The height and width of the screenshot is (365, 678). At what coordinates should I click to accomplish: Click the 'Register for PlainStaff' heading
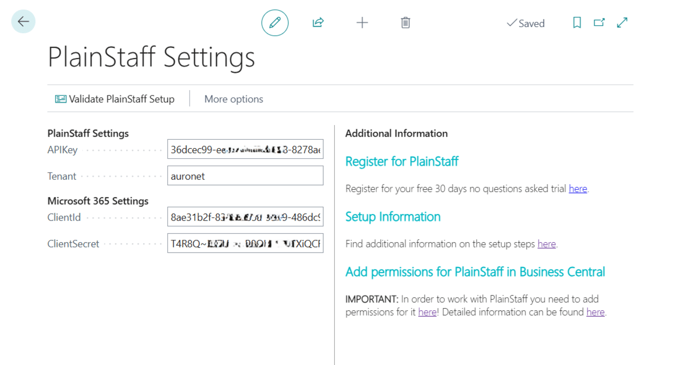click(402, 161)
